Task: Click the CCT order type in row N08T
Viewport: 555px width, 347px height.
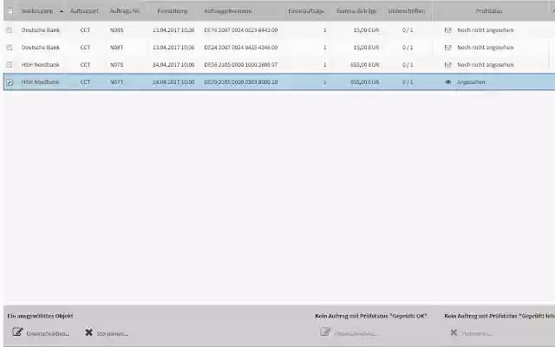Action: (x=85, y=48)
